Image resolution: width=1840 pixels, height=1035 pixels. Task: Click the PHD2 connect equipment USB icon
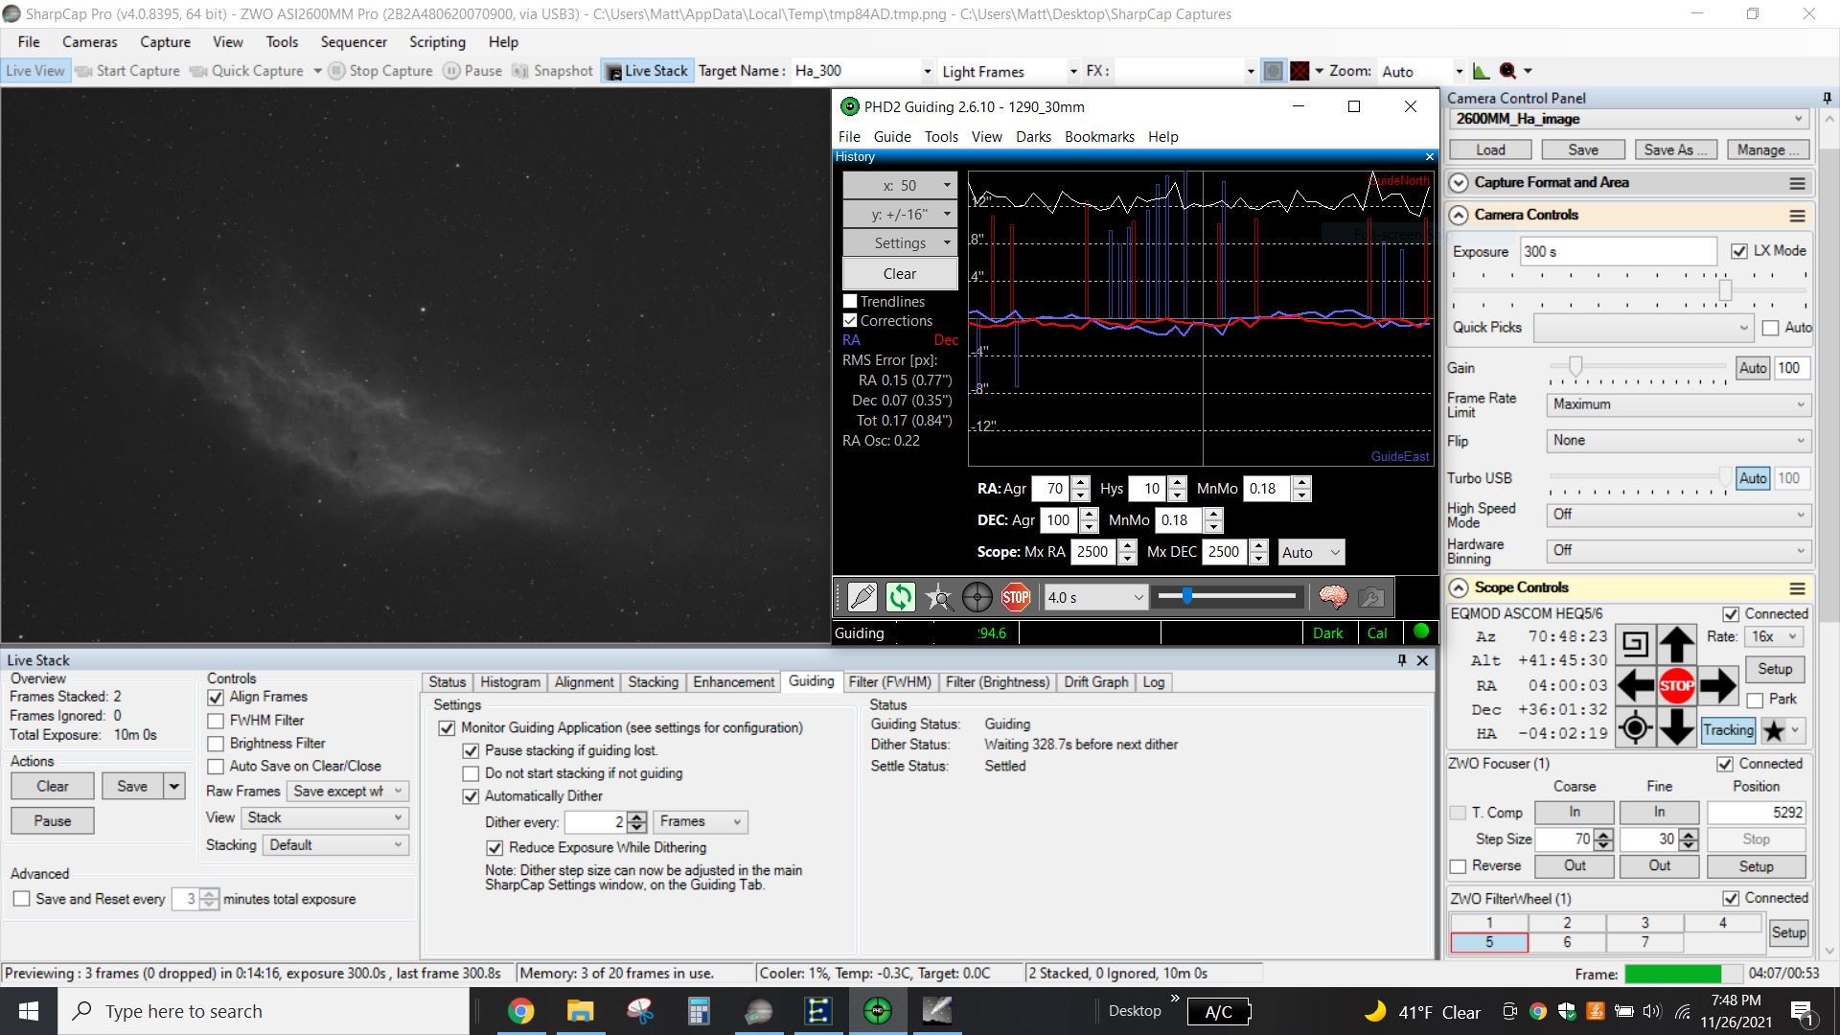(x=862, y=597)
